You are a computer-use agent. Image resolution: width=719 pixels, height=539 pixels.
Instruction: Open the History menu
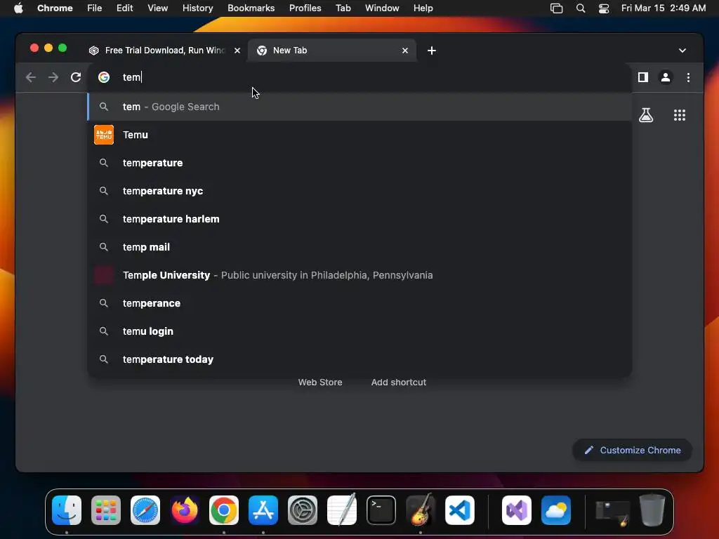[x=197, y=8]
